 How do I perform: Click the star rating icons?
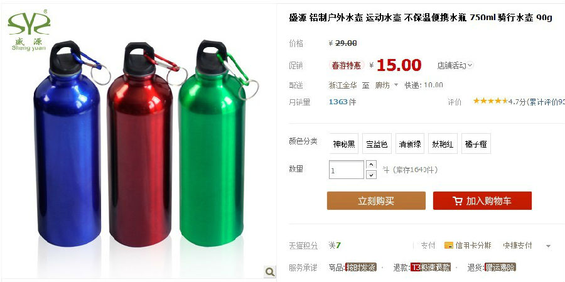490,101
